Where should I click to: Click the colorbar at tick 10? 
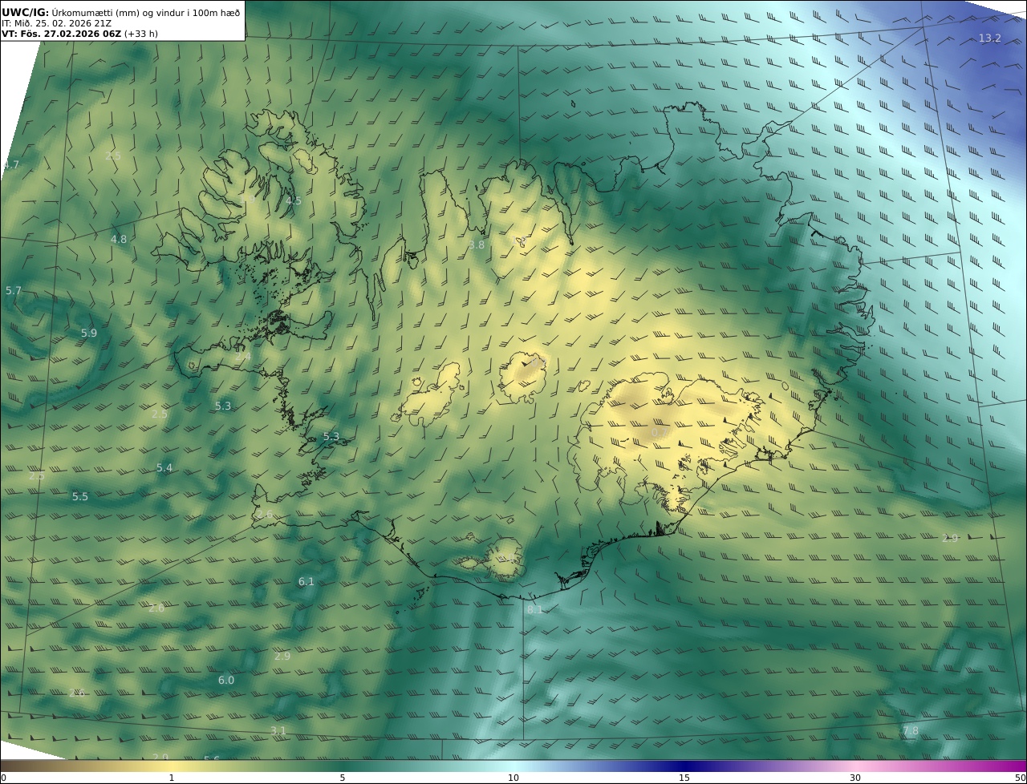(513, 766)
